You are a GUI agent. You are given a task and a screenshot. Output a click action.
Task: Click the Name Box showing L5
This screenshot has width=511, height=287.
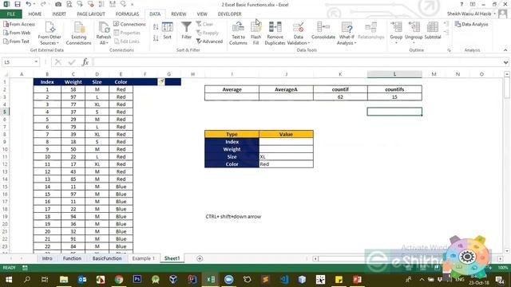pyautogui.click(x=18, y=62)
